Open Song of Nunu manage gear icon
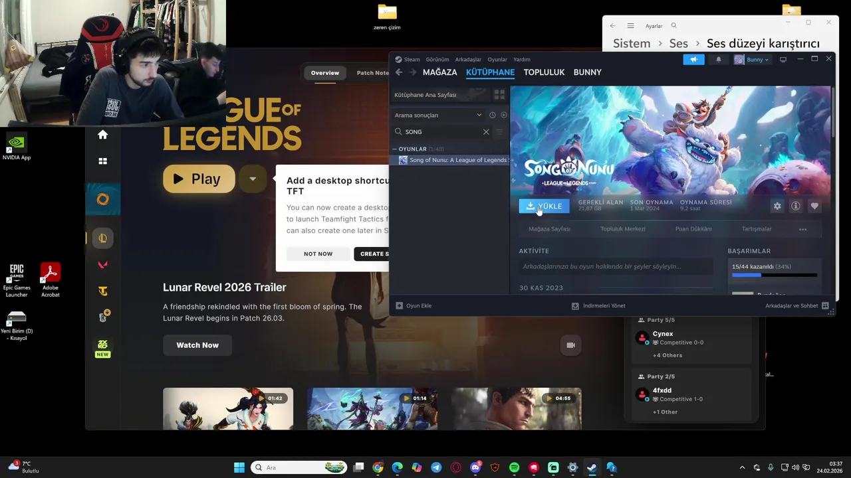 pos(777,206)
